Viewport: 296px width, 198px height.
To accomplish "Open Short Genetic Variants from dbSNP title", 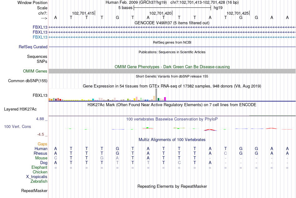I will (x=172, y=76).
